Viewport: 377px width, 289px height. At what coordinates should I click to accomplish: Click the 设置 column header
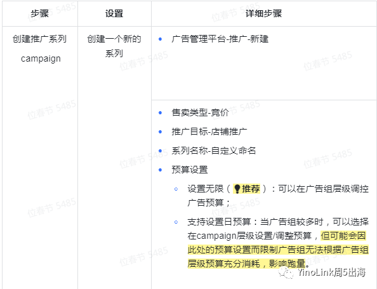(x=114, y=13)
